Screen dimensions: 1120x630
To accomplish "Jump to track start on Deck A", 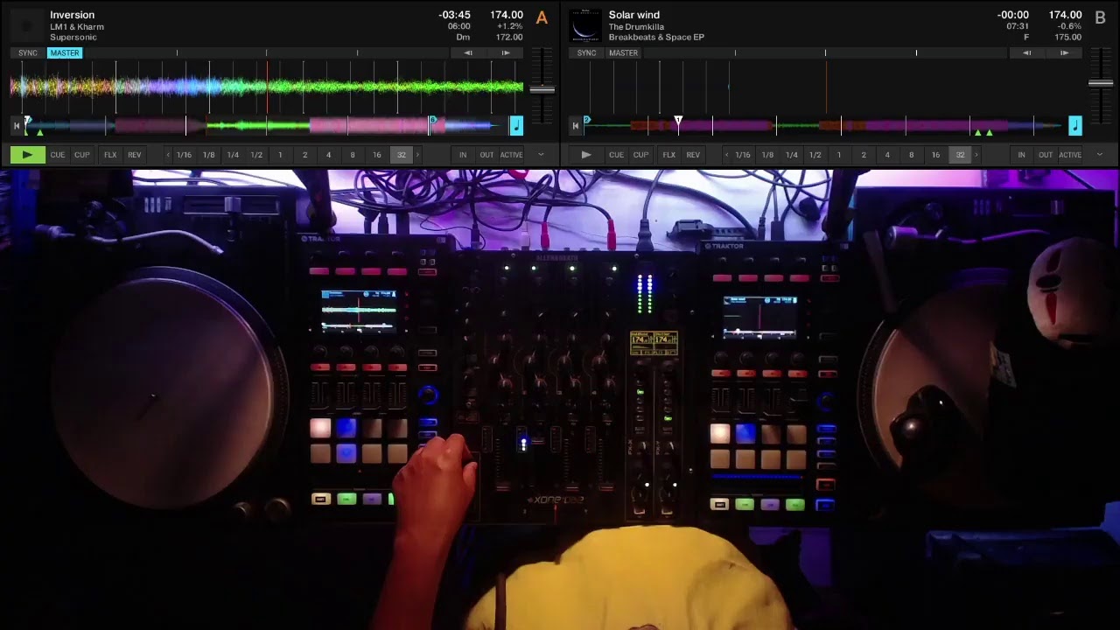I will pos(16,126).
